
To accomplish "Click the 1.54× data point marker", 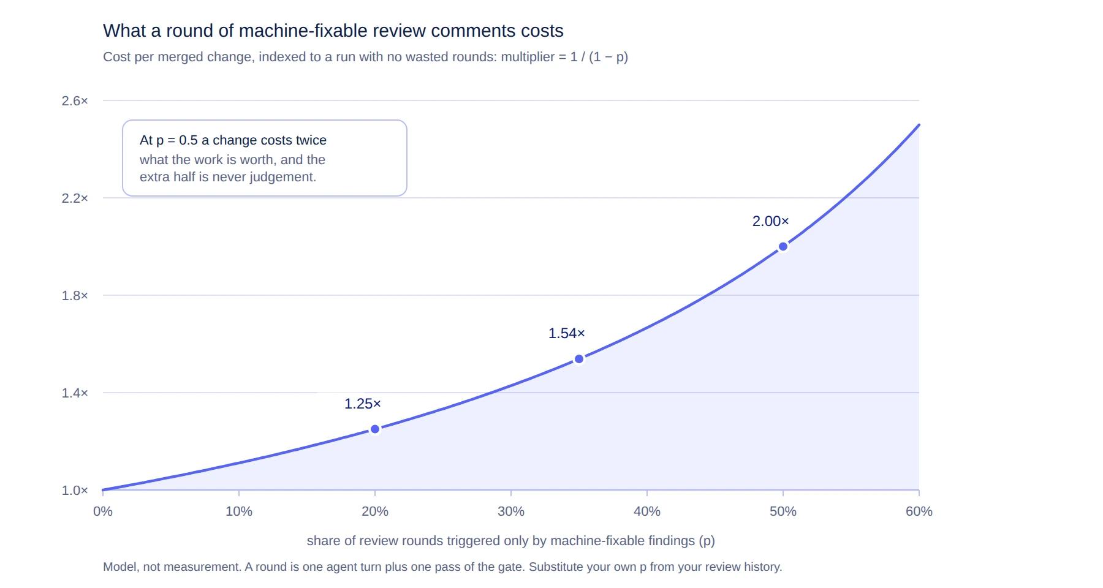I will tap(579, 359).
